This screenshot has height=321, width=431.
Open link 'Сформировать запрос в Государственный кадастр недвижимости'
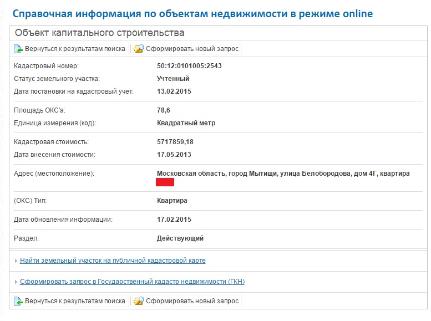[x=132, y=282]
